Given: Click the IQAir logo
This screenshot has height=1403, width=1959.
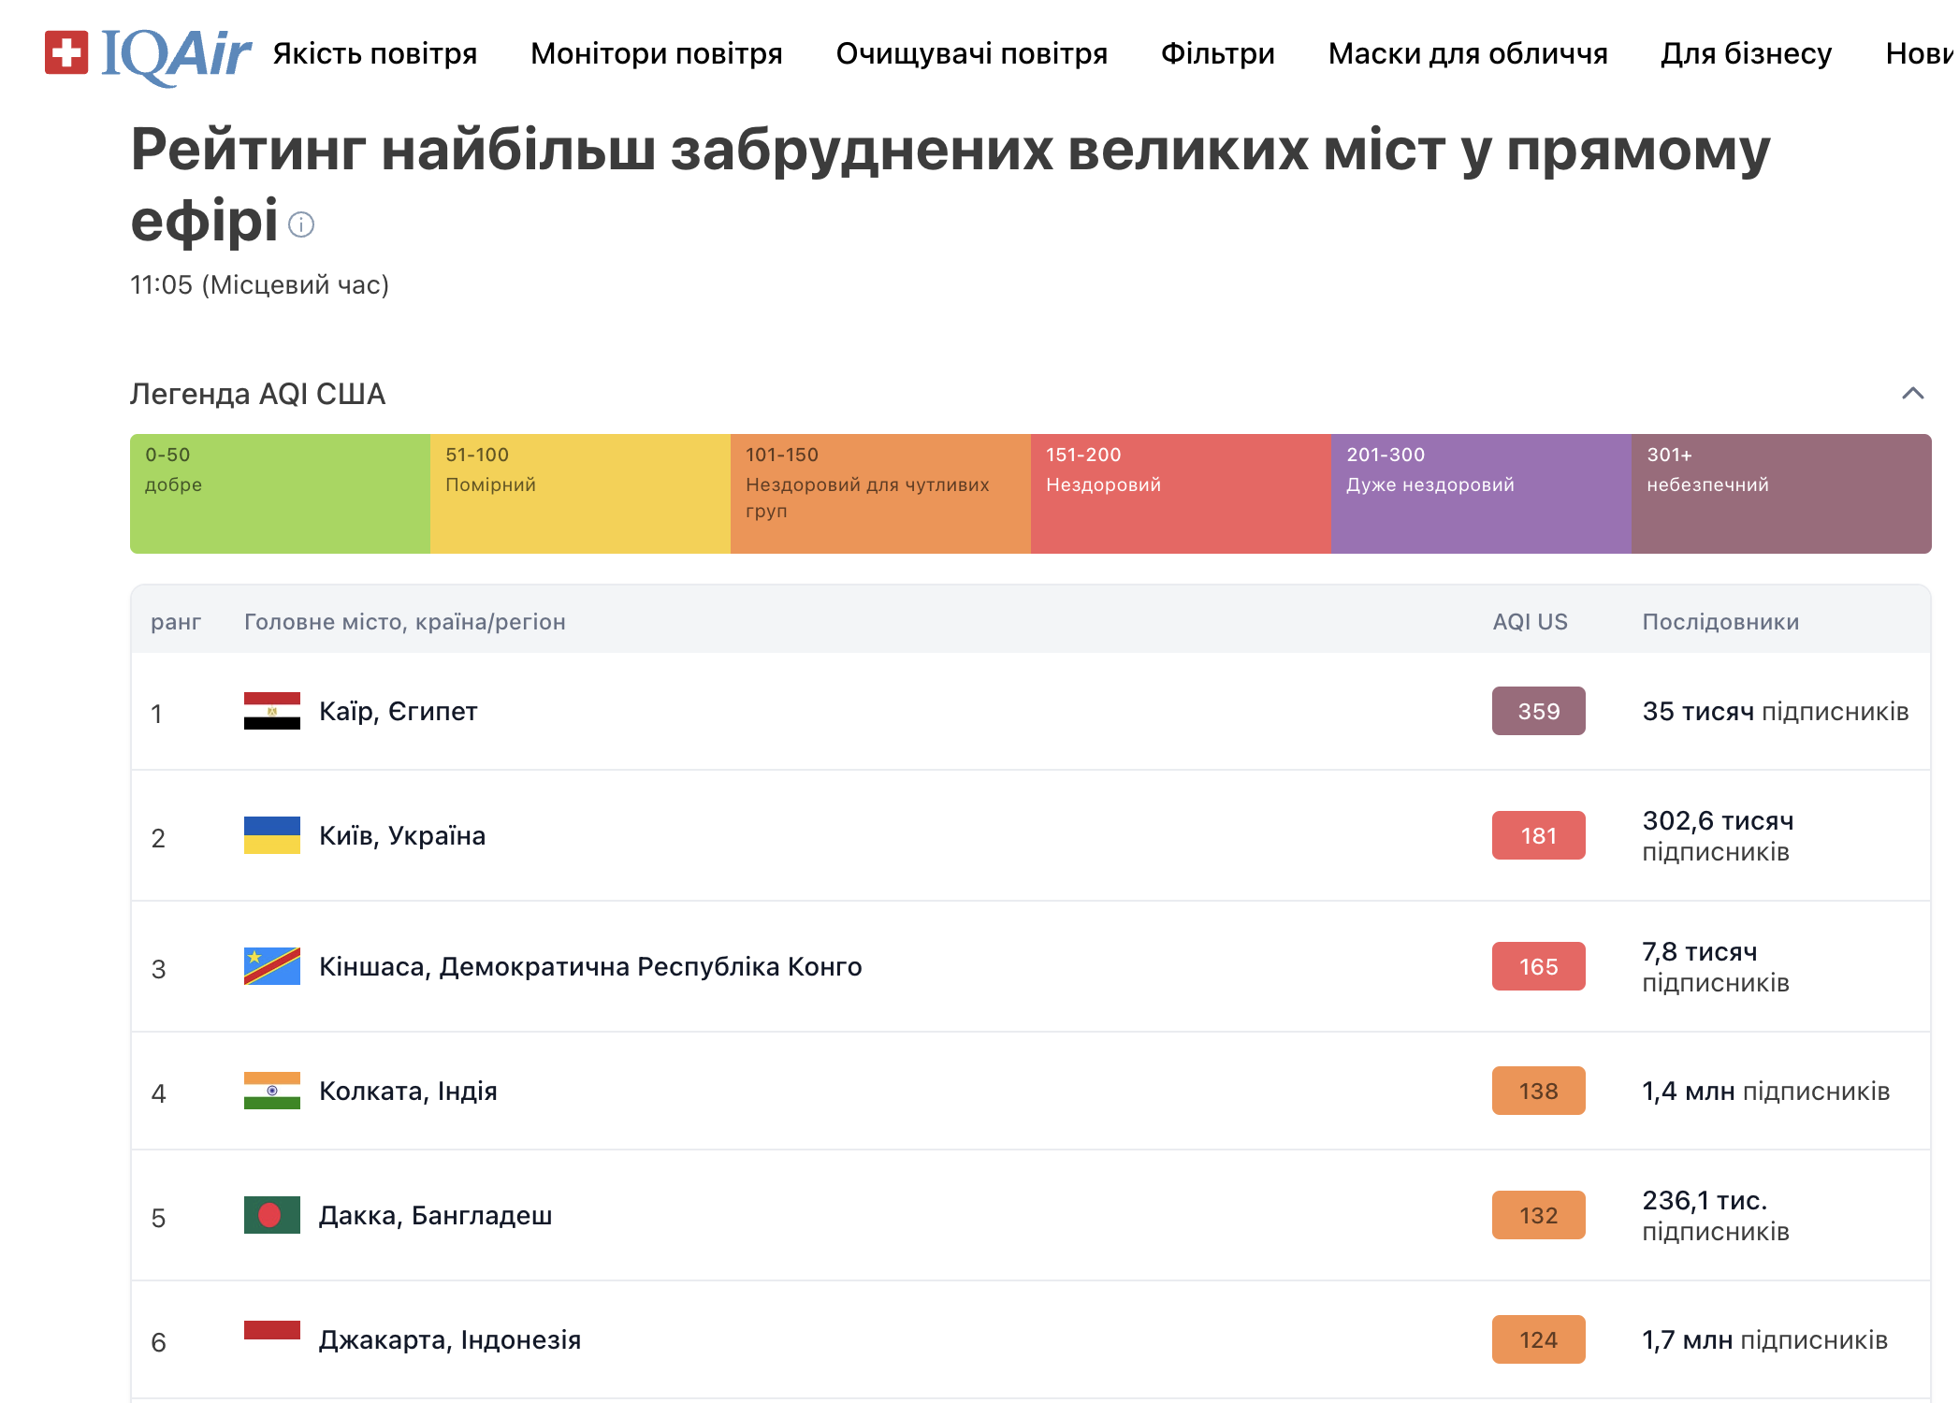Looking at the screenshot, I should (145, 53).
